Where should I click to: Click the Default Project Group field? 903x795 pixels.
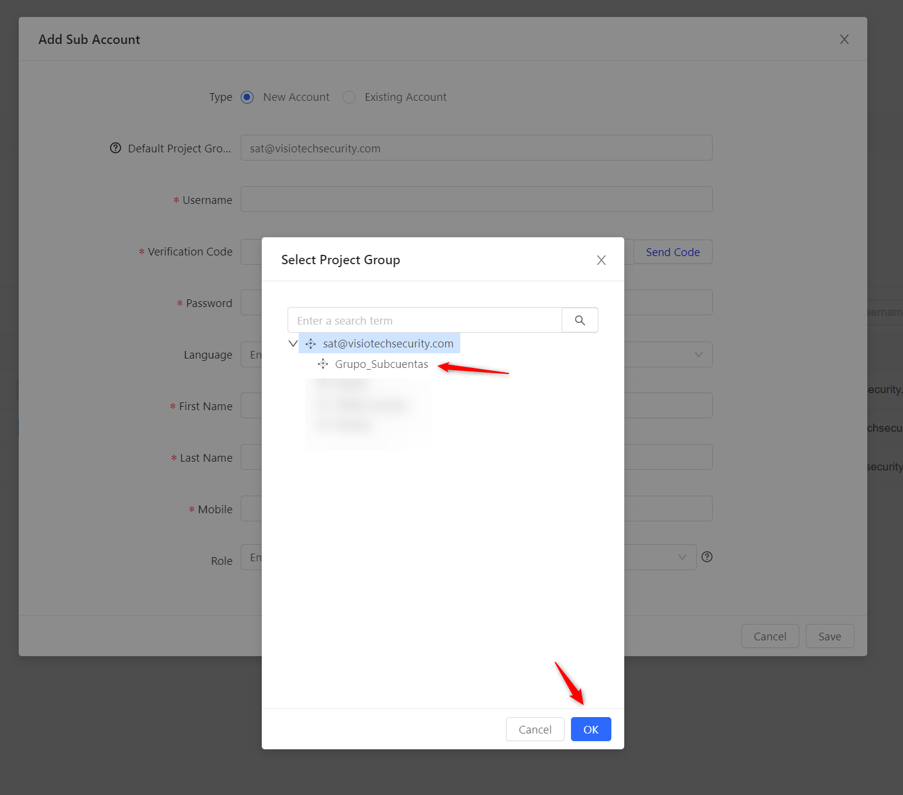pos(477,148)
